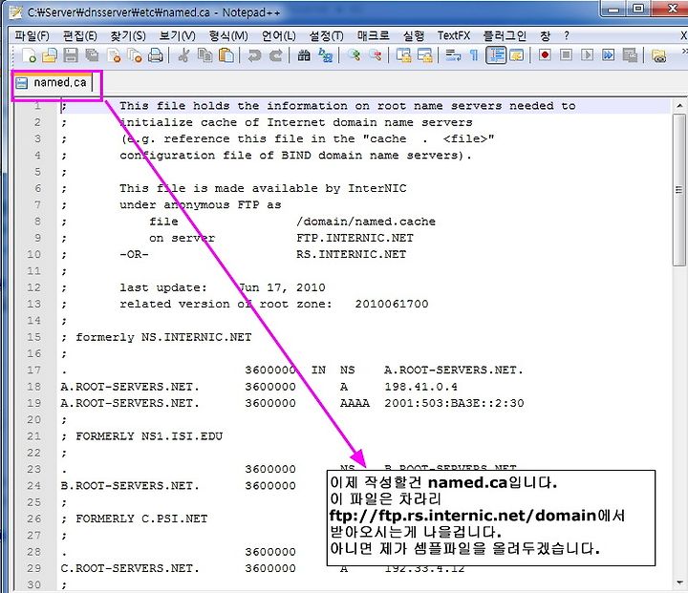Maximize the Notepad++ window

click(639, 8)
